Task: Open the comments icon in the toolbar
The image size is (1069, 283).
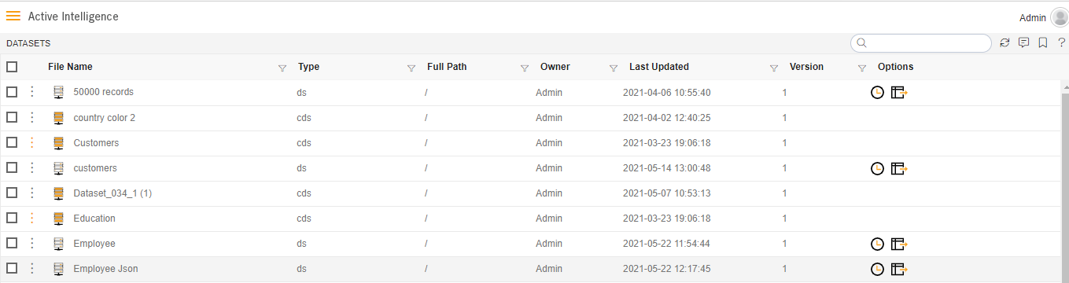Action: coord(1023,43)
